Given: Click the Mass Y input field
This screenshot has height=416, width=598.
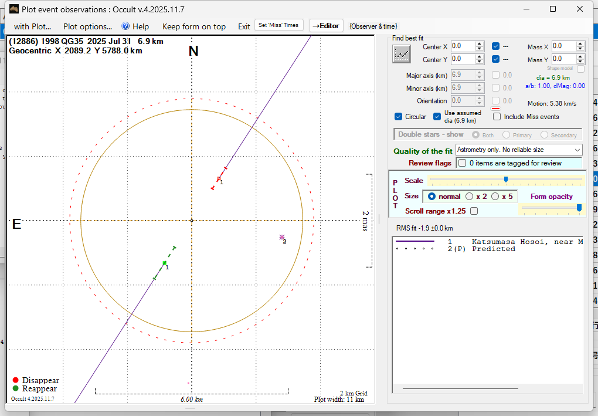Looking at the screenshot, I should 563,59.
